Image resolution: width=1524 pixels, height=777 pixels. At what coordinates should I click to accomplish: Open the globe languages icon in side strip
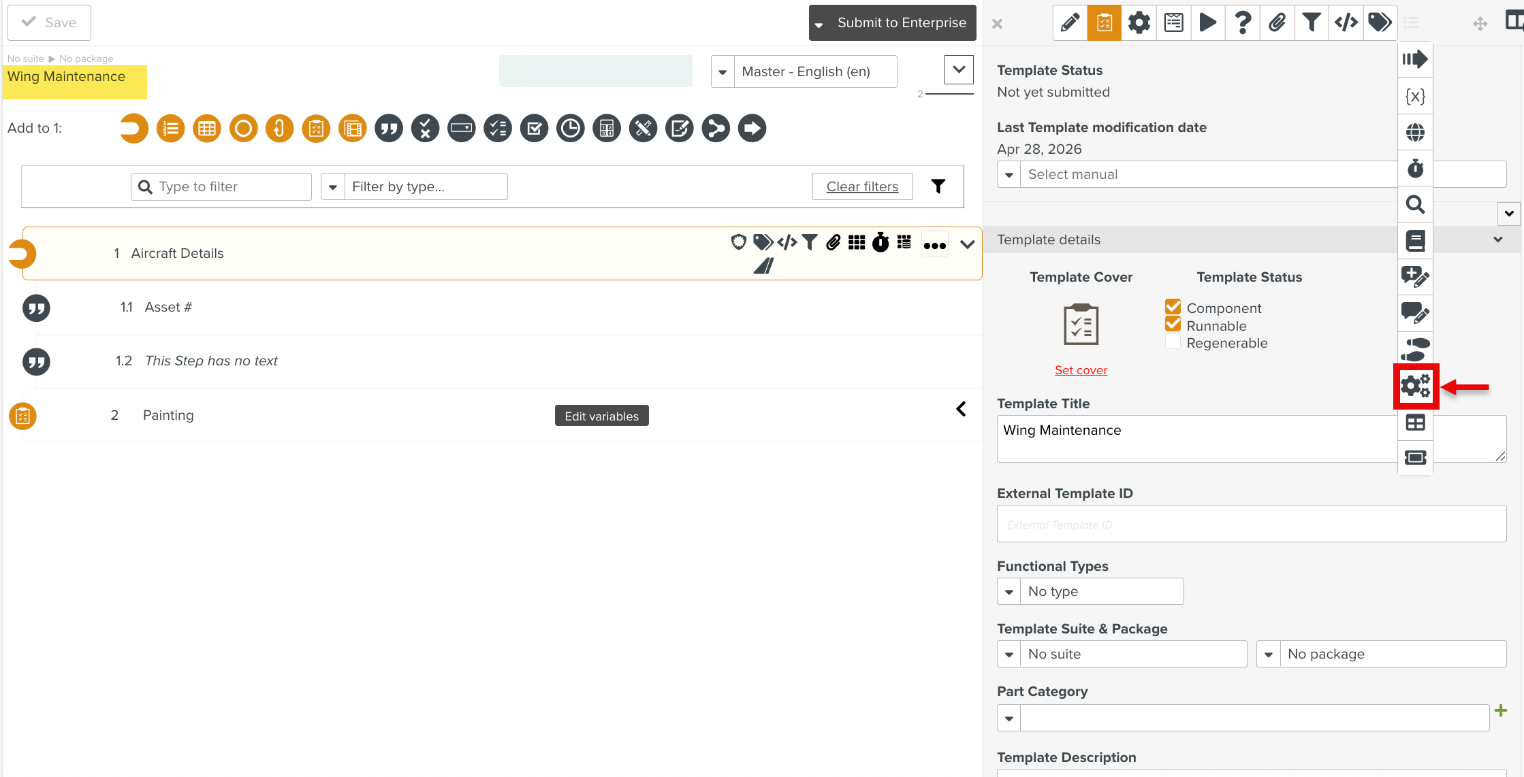click(x=1415, y=132)
